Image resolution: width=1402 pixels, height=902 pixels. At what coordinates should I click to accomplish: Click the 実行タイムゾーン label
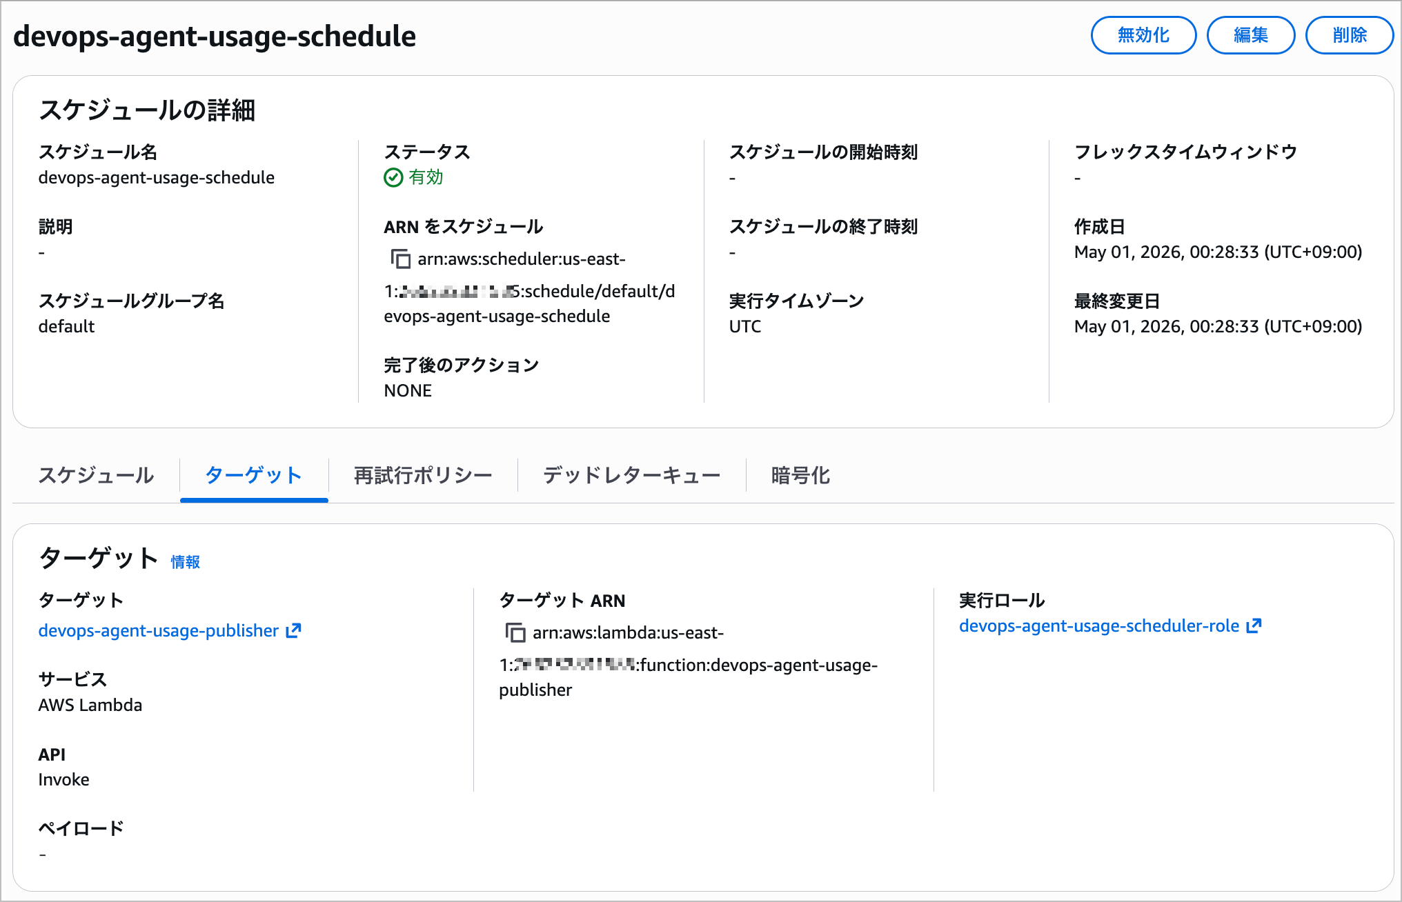tap(797, 301)
